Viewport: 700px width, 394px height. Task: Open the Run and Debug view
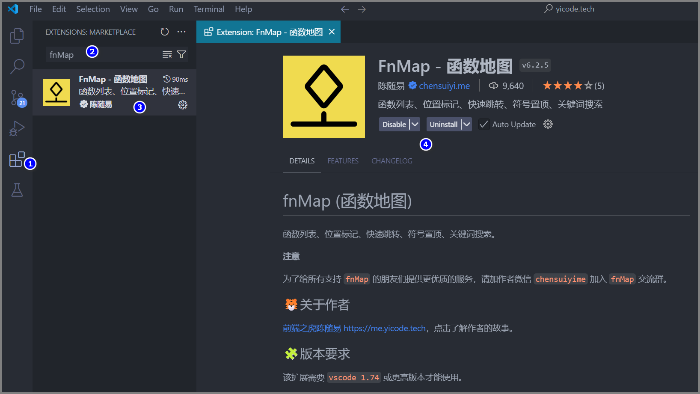17,128
